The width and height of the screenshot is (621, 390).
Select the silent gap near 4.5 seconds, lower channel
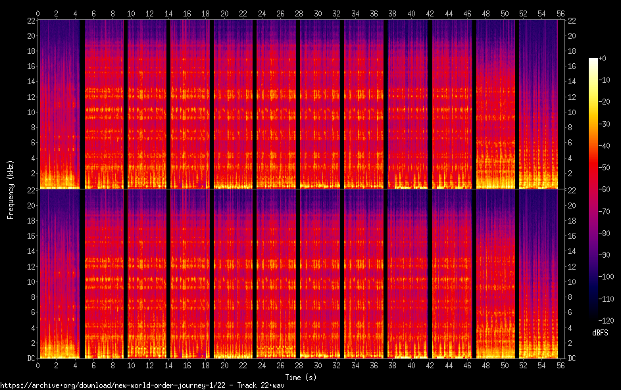82,274
